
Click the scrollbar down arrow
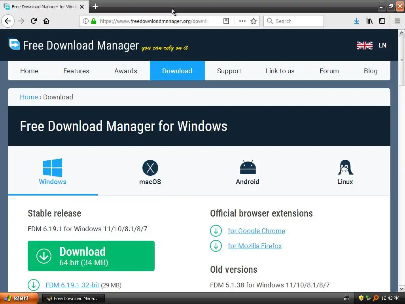(x=401, y=289)
